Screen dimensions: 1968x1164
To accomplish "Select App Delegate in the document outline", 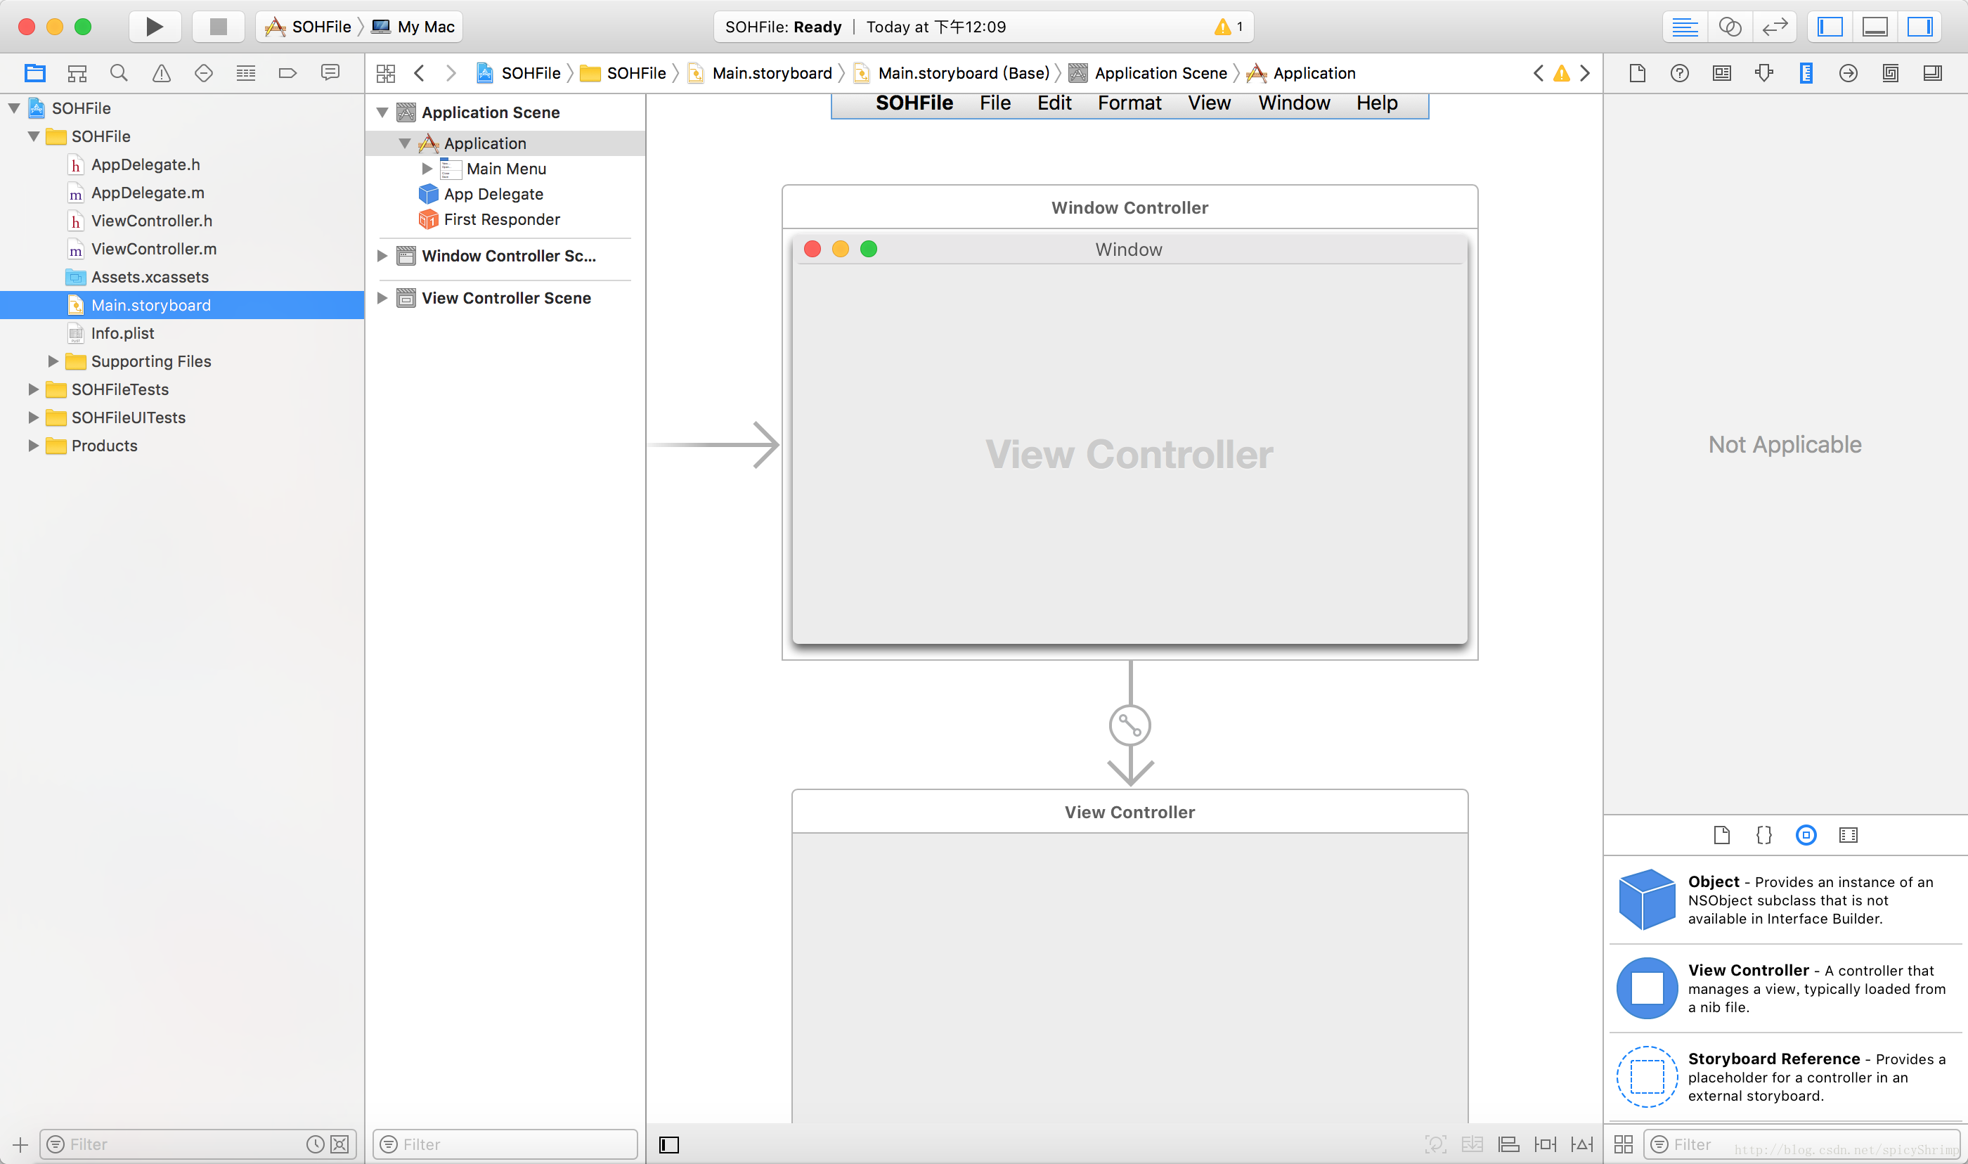I will [493, 194].
